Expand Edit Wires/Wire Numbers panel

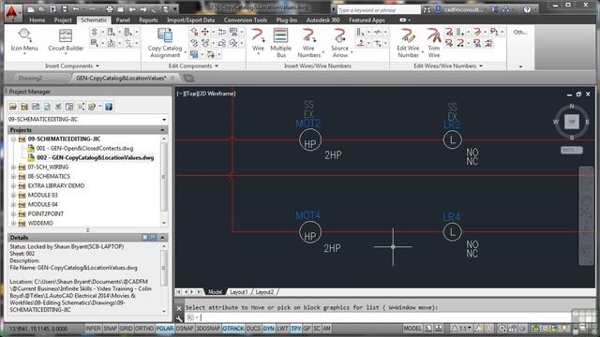click(448, 66)
